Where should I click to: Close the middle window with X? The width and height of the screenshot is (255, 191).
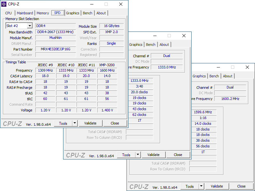[x=184, y=36]
